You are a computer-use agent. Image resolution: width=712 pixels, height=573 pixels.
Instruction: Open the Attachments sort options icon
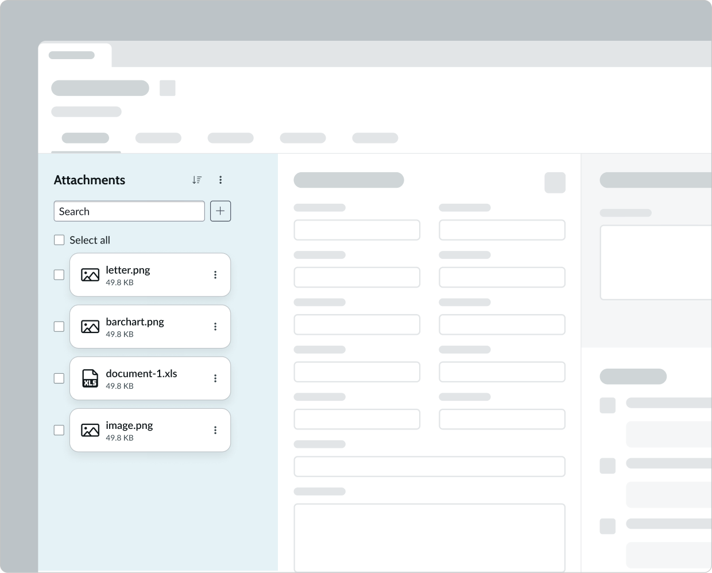click(x=197, y=180)
